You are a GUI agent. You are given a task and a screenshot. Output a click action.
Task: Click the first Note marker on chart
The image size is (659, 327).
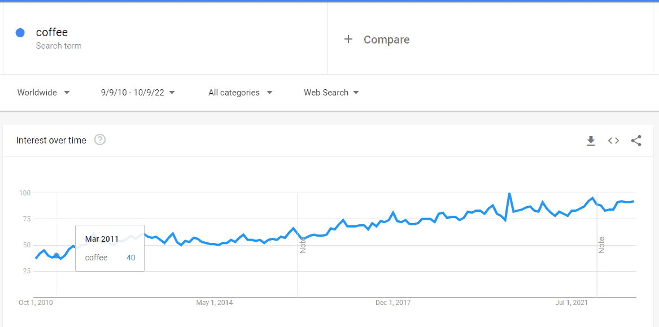[x=303, y=245]
